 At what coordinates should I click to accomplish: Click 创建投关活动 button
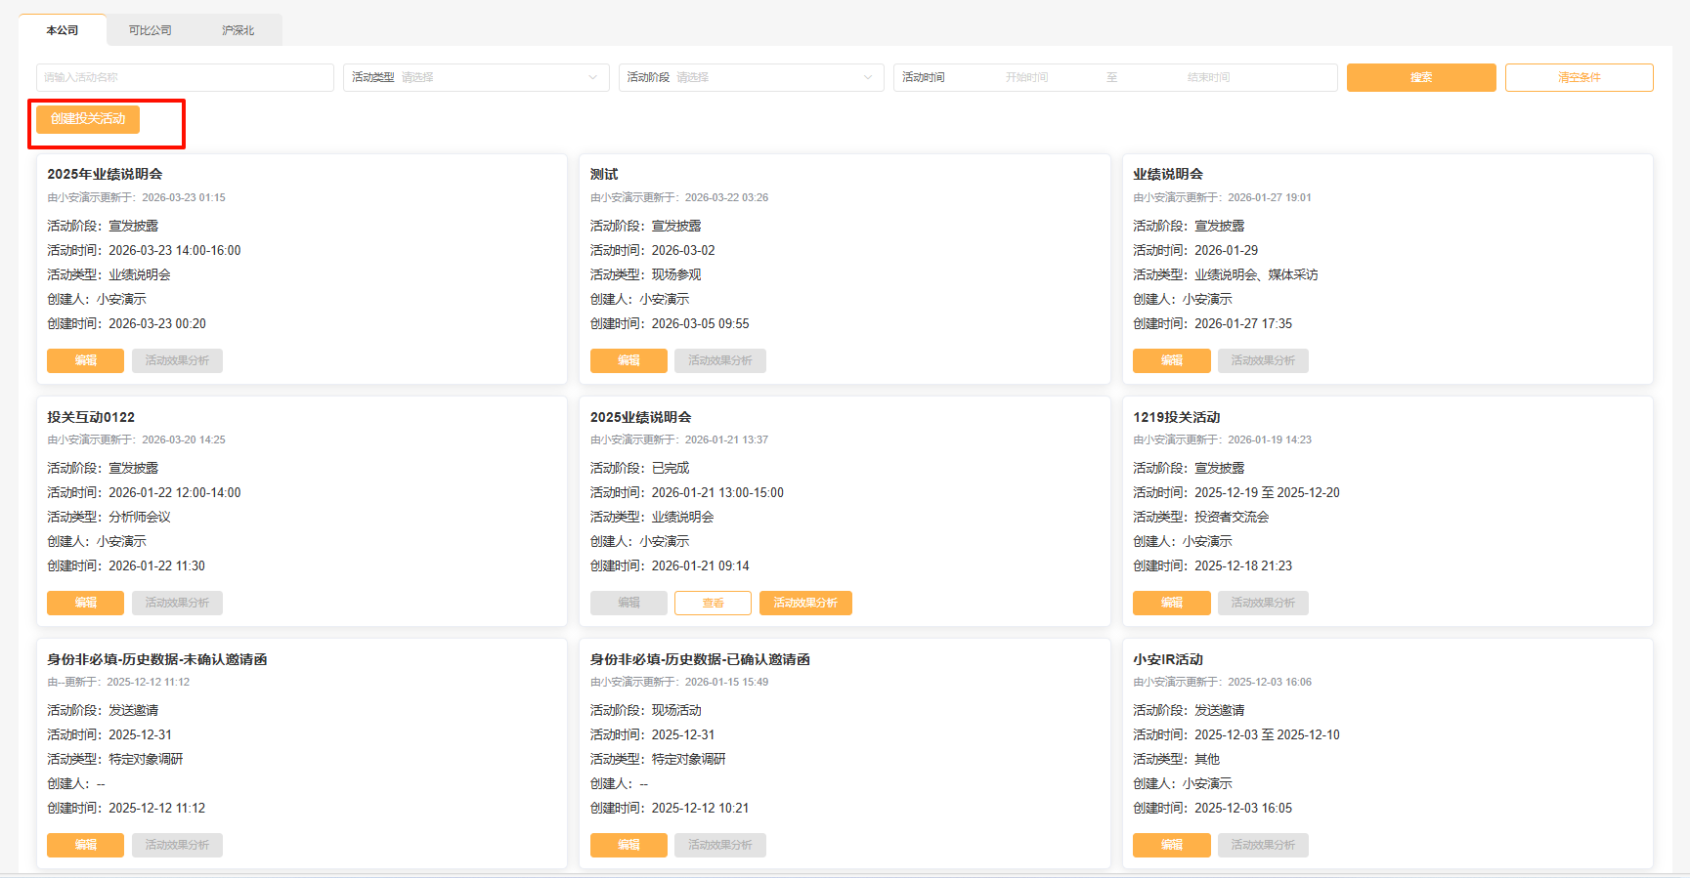point(88,119)
